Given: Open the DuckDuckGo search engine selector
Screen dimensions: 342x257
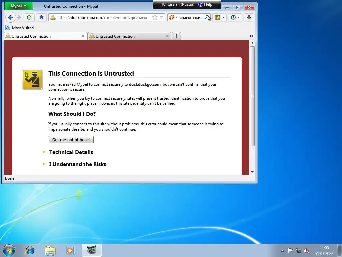Looking at the screenshot, I should point(173,17).
